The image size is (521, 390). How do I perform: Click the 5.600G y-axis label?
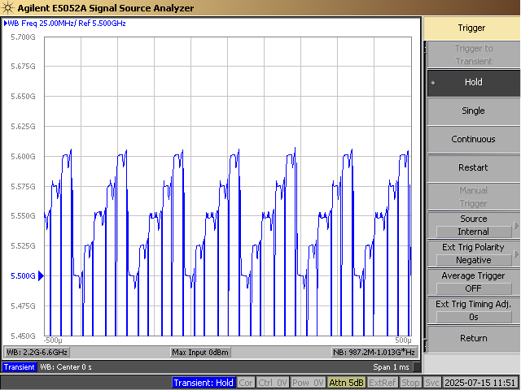point(23,157)
